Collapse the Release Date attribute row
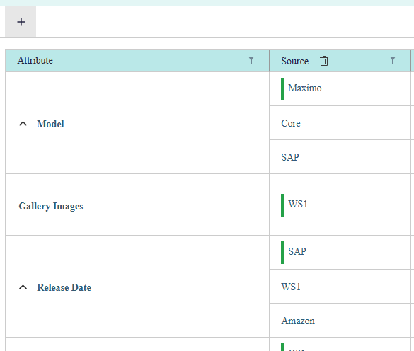Screen dimensions: 414x351 click(23, 287)
